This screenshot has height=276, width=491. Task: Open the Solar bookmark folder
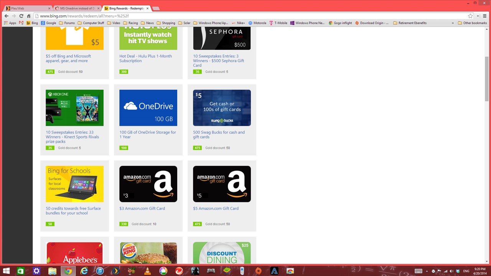[184, 23]
